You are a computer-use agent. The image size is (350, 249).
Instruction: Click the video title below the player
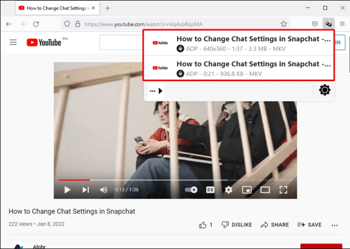(x=72, y=211)
